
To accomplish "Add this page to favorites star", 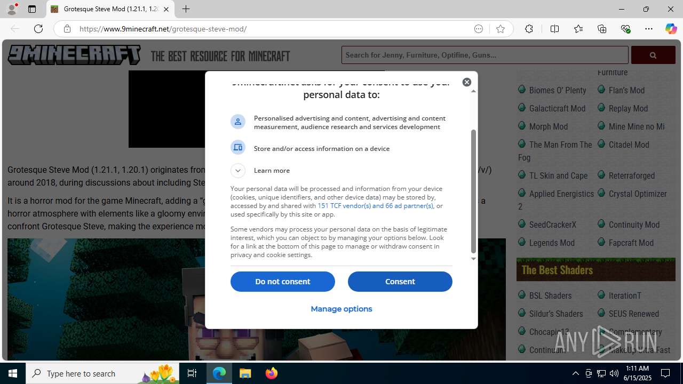I will 500,29.
